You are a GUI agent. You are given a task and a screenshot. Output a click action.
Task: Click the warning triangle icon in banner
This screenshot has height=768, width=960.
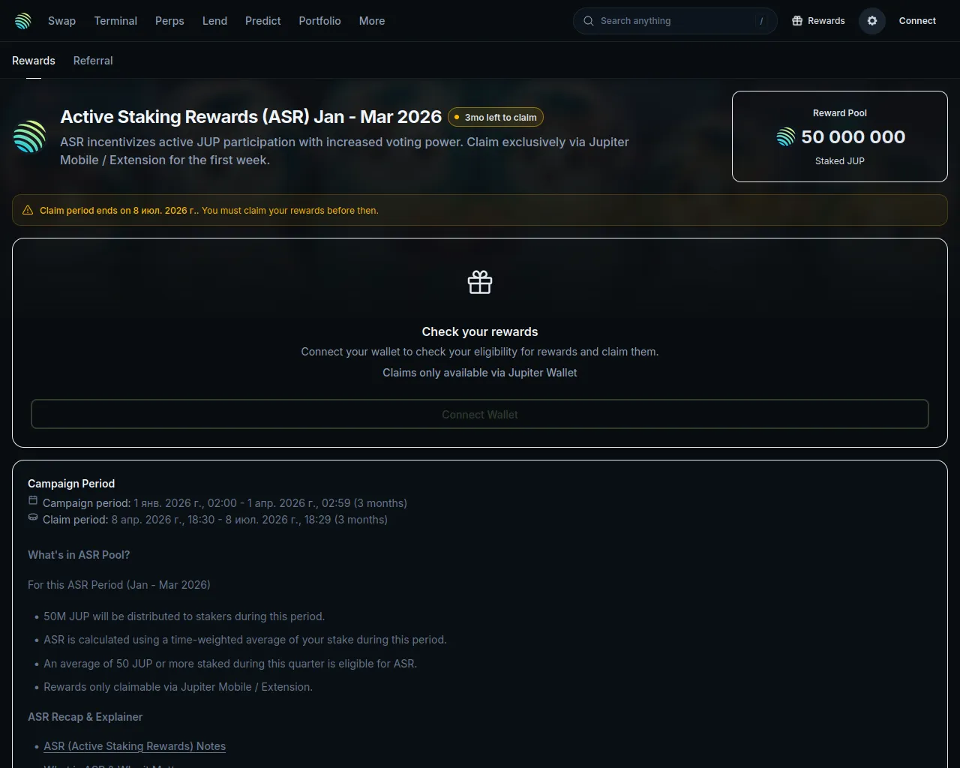pos(28,210)
